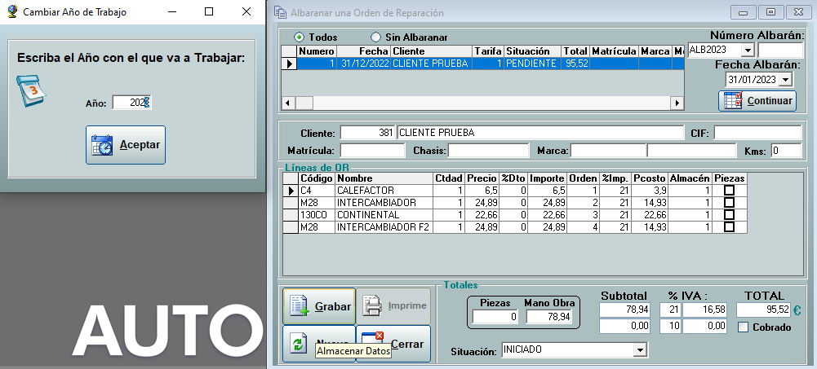The image size is (817, 369).
Task: Click the Año input field
Action: [132, 103]
